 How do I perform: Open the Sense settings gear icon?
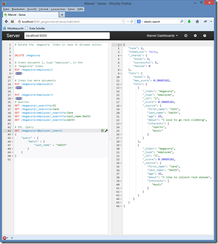pyautogui.click(x=195, y=36)
